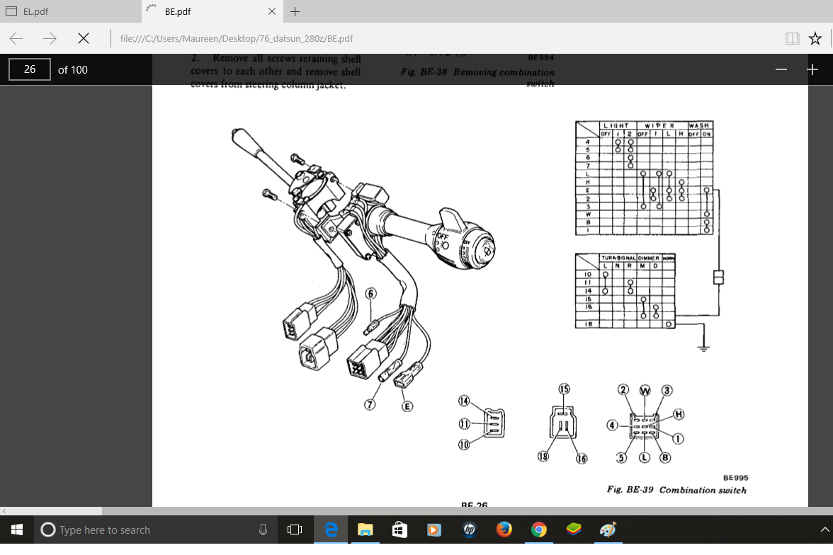This screenshot has height=555, width=833.
Task: Click the circled 15 terminal label
Action: coord(564,389)
